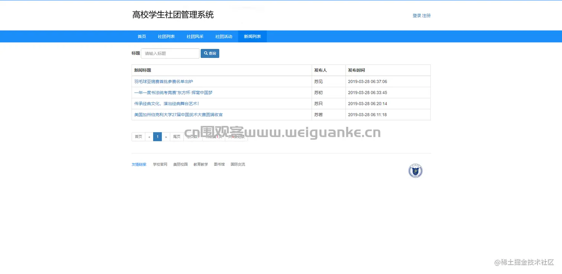Image resolution: width=562 pixels, height=274 pixels.
Task: Click the 尾页 last page button
Action: [x=177, y=137]
